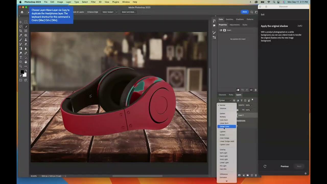The width and height of the screenshot is (327, 184).
Task: Open the Fill 100% dropdown arrow
Action: tap(252, 110)
